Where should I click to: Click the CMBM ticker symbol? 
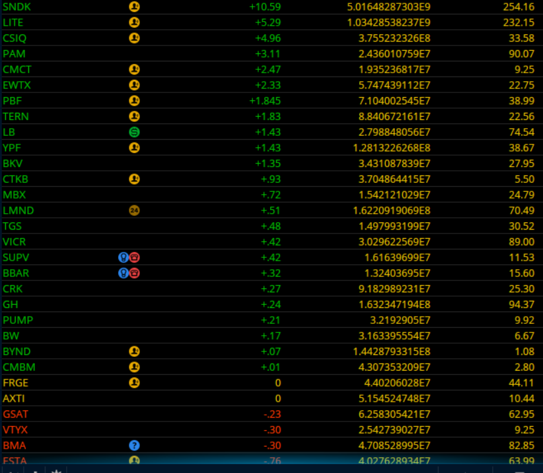(x=19, y=367)
